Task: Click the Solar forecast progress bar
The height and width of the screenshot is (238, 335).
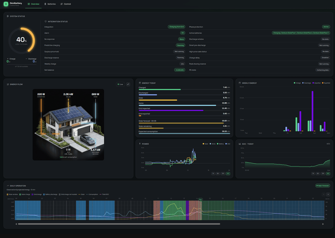Action: click(x=184, y=123)
